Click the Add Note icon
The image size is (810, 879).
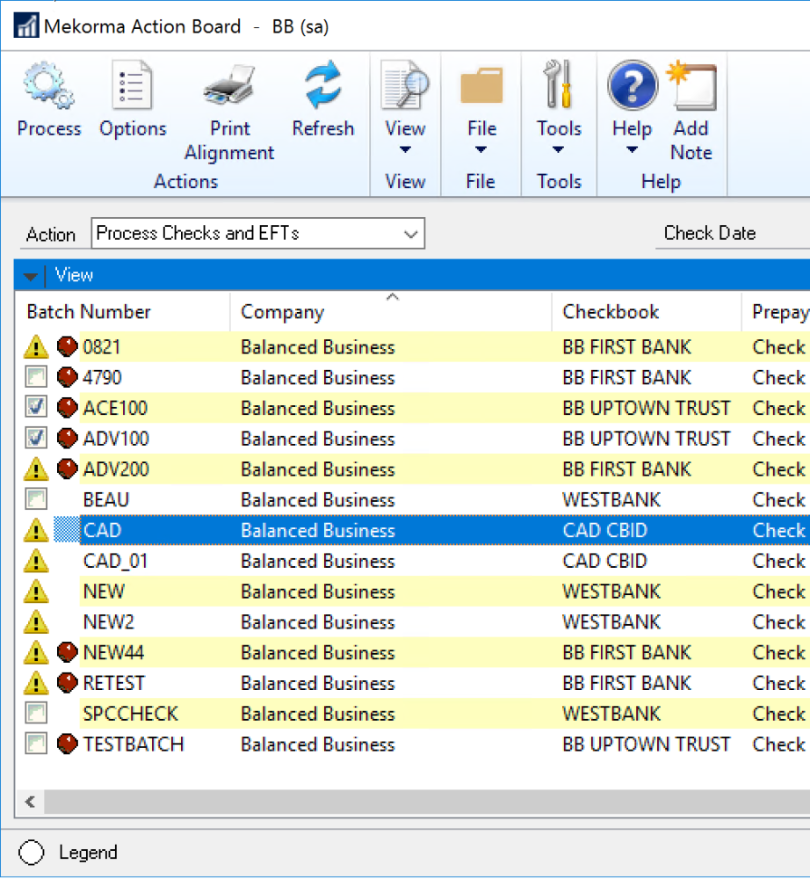(691, 85)
